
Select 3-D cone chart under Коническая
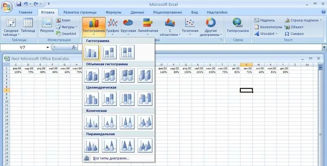pos(145,122)
